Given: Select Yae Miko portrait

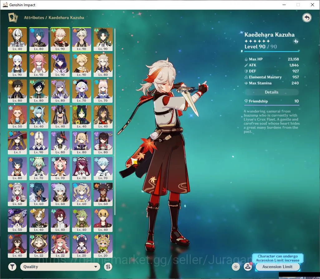Looking at the screenshot, I should coord(39,65).
